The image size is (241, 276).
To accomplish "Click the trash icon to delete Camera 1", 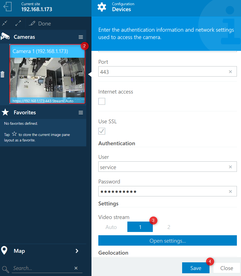I will pos(2,74).
